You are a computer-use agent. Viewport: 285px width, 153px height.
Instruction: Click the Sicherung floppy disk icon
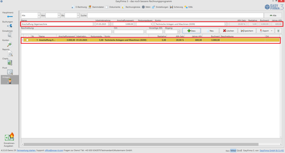171,7
